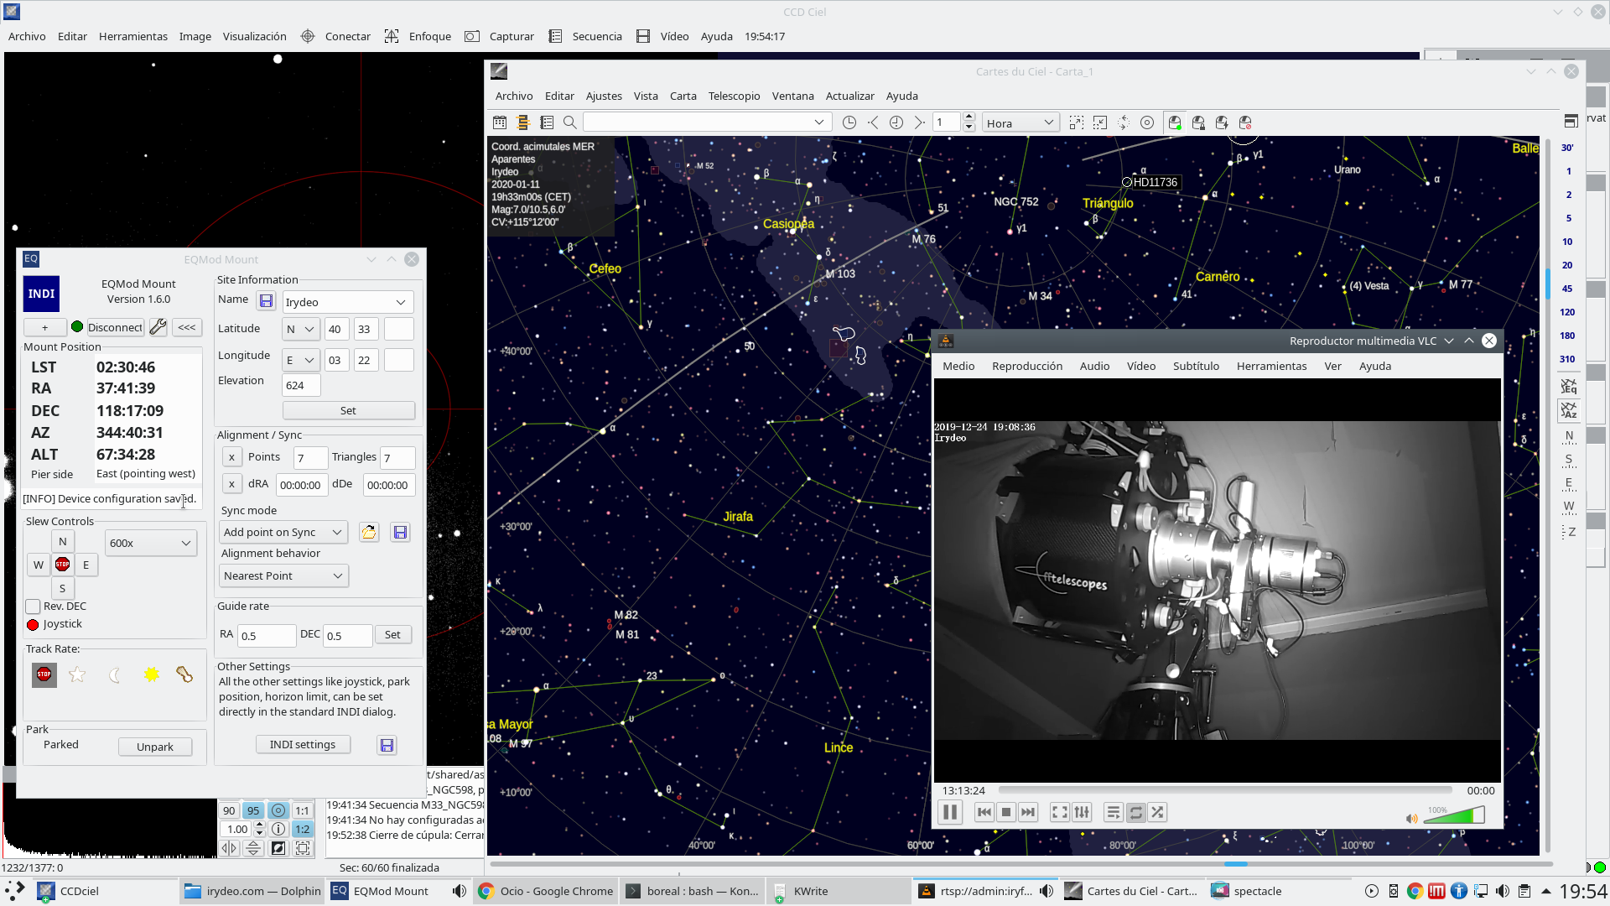Toggle the Joystick indicator
1610x906 pixels.
(33, 625)
